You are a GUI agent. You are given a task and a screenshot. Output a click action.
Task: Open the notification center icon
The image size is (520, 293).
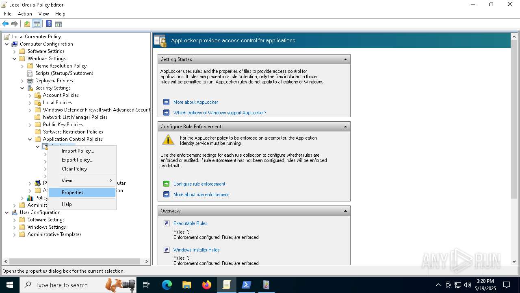point(507,285)
